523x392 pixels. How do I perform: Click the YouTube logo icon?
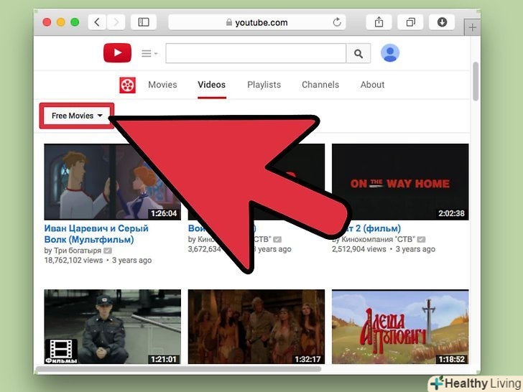click(x=117, y=52)
